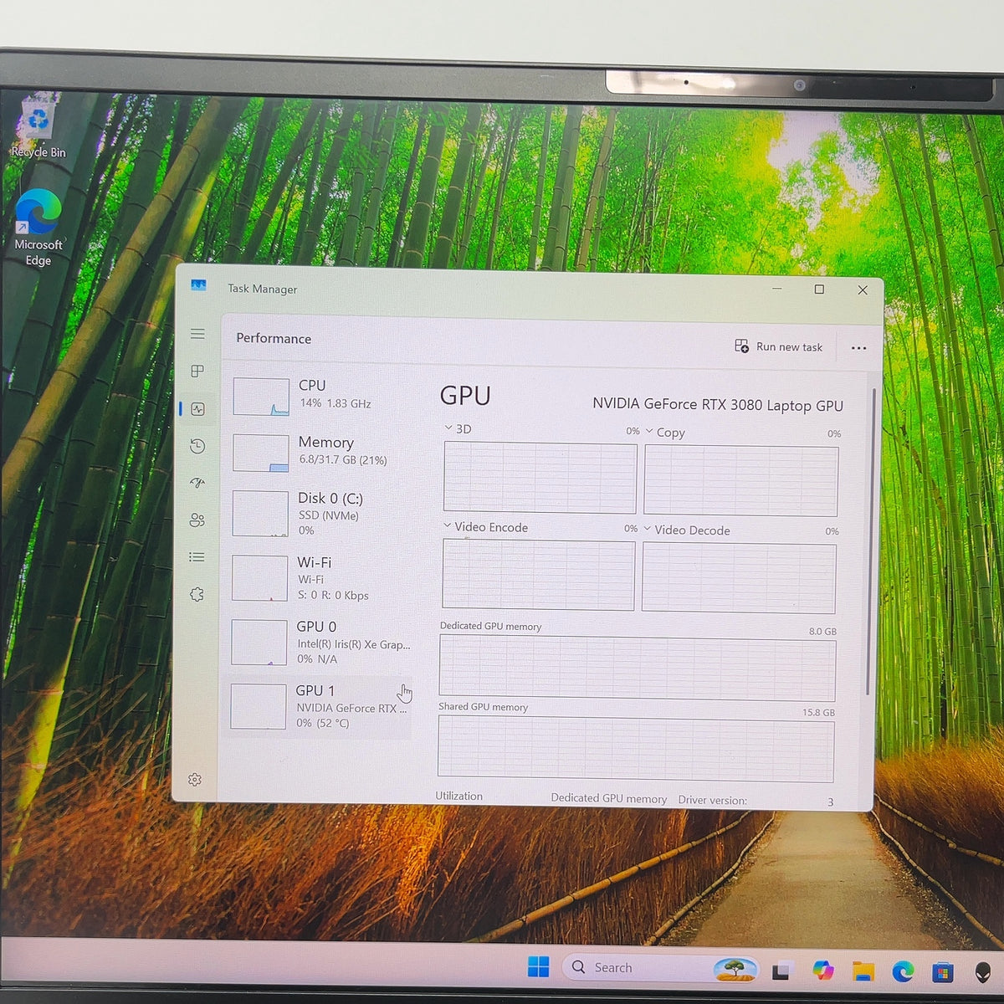Click the taskbar Search box
The height and width of the screenshot is (1004, 1004).
660,968
